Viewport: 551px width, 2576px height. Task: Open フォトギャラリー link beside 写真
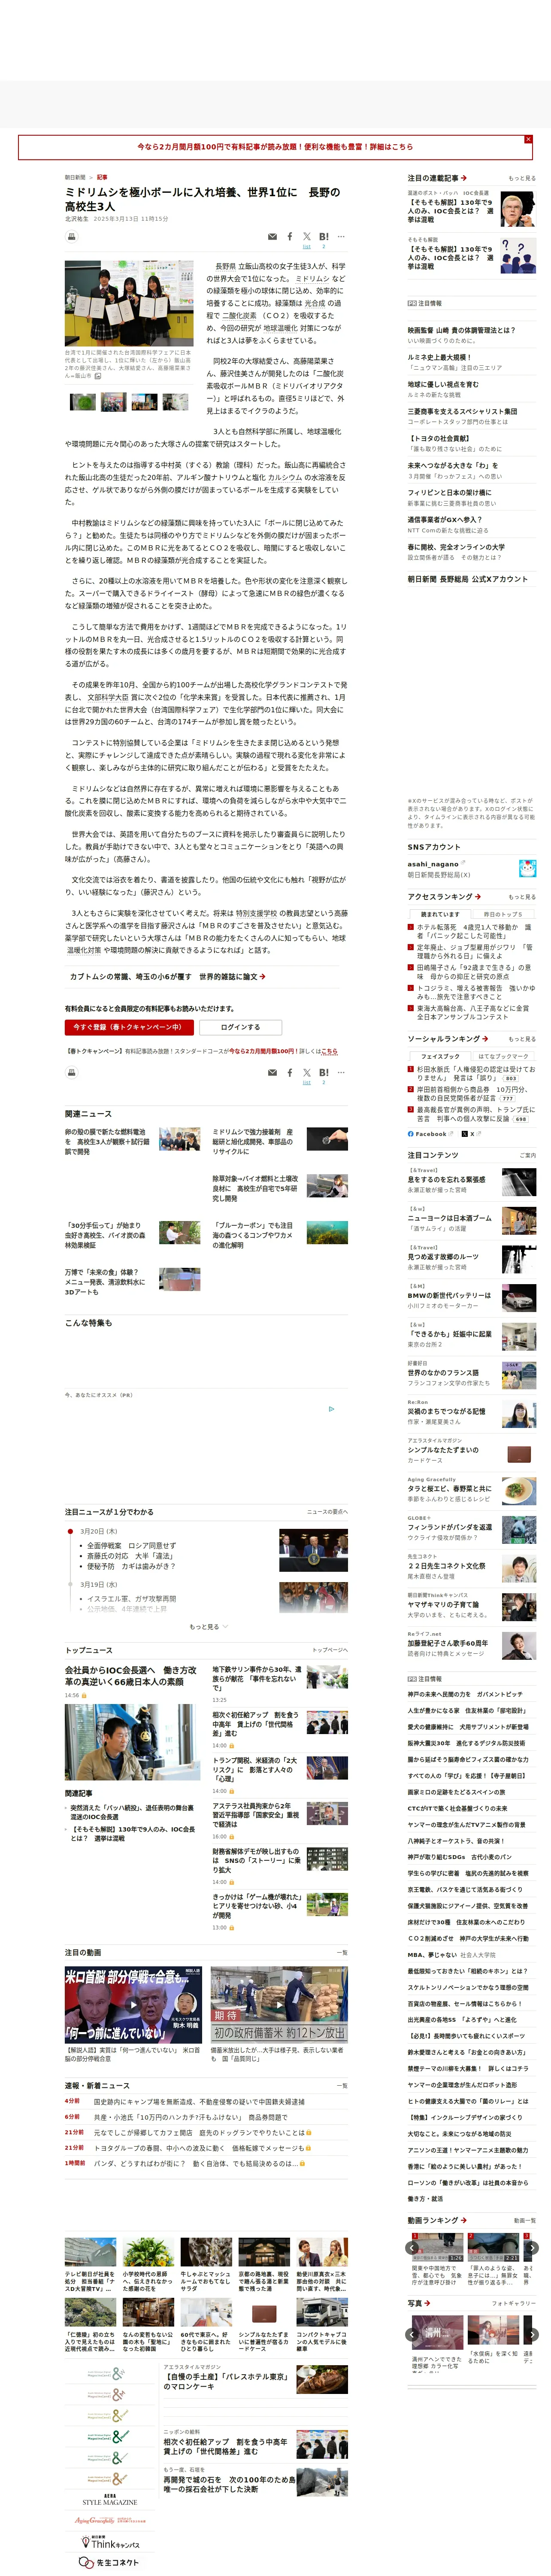tap(514, 2303)
